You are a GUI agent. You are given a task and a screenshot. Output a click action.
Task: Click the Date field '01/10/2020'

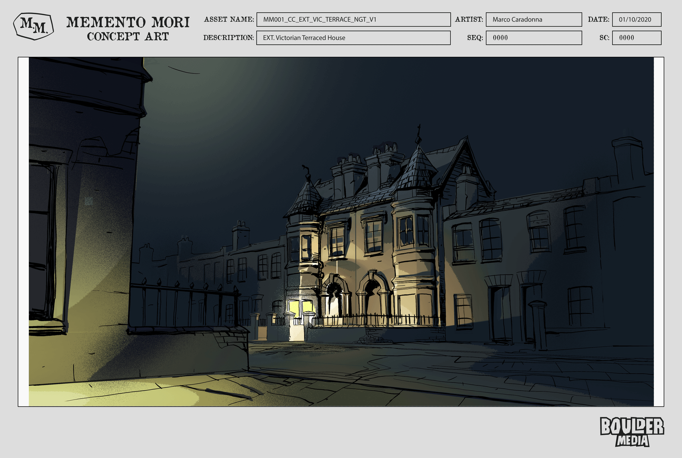(637, 19)
